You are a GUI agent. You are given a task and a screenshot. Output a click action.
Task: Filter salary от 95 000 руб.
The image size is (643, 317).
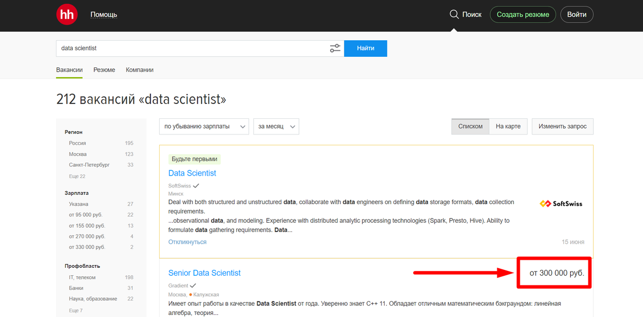(x=87, y=215)
